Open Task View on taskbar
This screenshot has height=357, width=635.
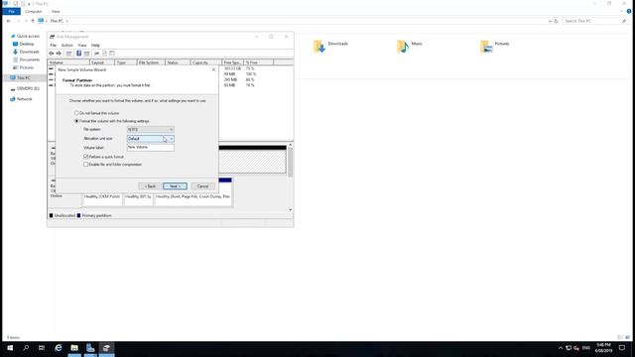42,348
